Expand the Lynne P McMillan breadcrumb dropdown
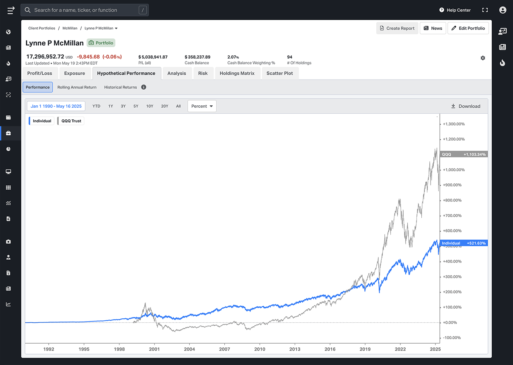This screenshot has height=365, width=513. pyautogui.click(x=101, y=28)
